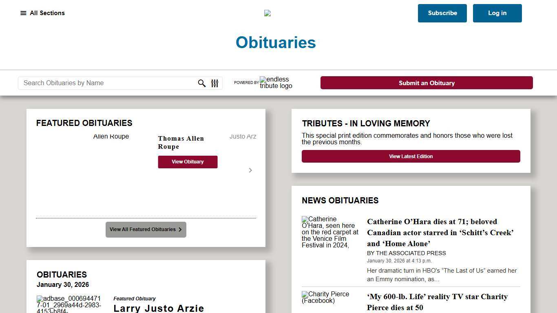Screen dimensions: 557x313
Task: Click the Subscribe button
Action: point(442,13)
